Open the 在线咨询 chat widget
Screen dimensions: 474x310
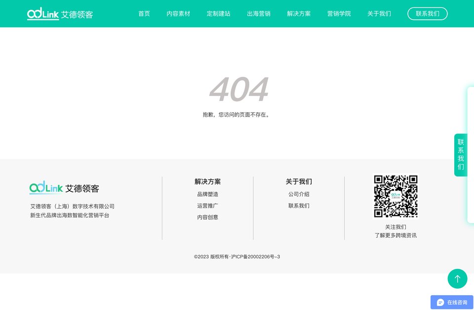452,302
